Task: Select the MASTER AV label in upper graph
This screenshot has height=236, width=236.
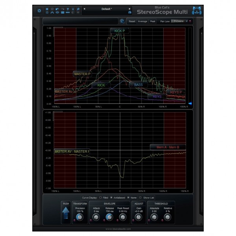Action: [x=64, y=92]
